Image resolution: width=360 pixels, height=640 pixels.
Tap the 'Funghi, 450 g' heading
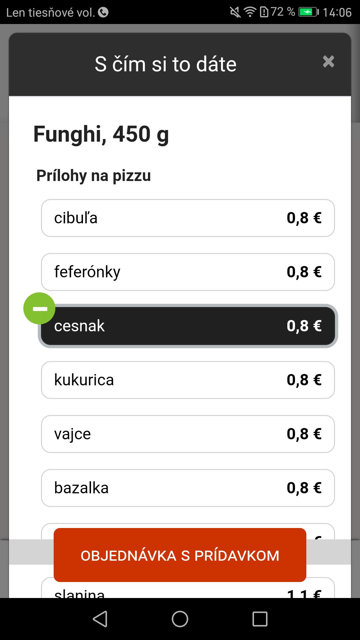[101, 134]
